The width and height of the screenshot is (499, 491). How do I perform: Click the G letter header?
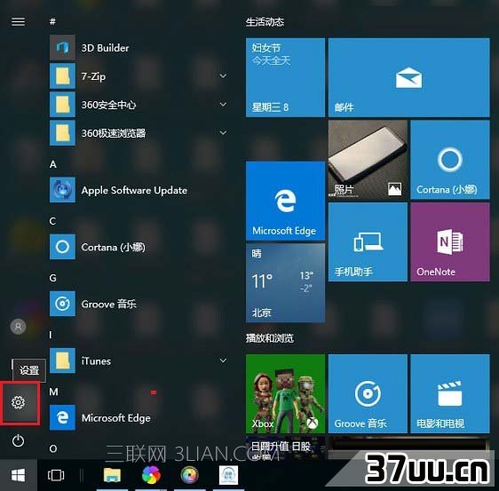tap(53, 278)
